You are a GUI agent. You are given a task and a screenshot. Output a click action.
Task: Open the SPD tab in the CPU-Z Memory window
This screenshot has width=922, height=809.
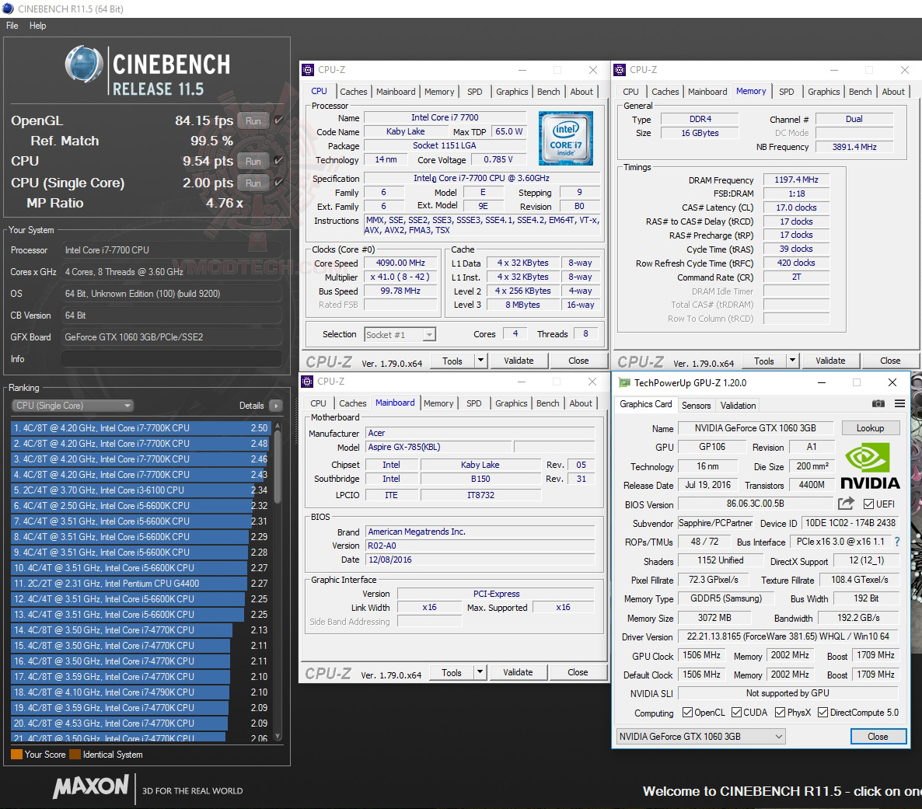click(x=786, y=92)
